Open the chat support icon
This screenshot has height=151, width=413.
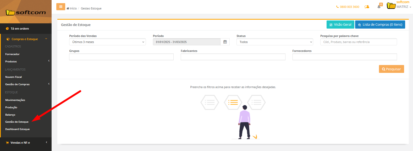click(x=367, y=7)
